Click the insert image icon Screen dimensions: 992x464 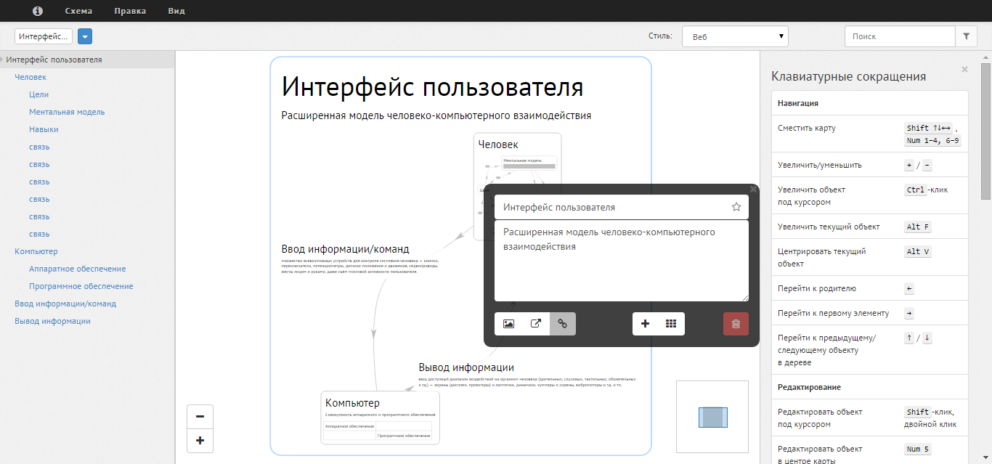(x=508, y=324)
